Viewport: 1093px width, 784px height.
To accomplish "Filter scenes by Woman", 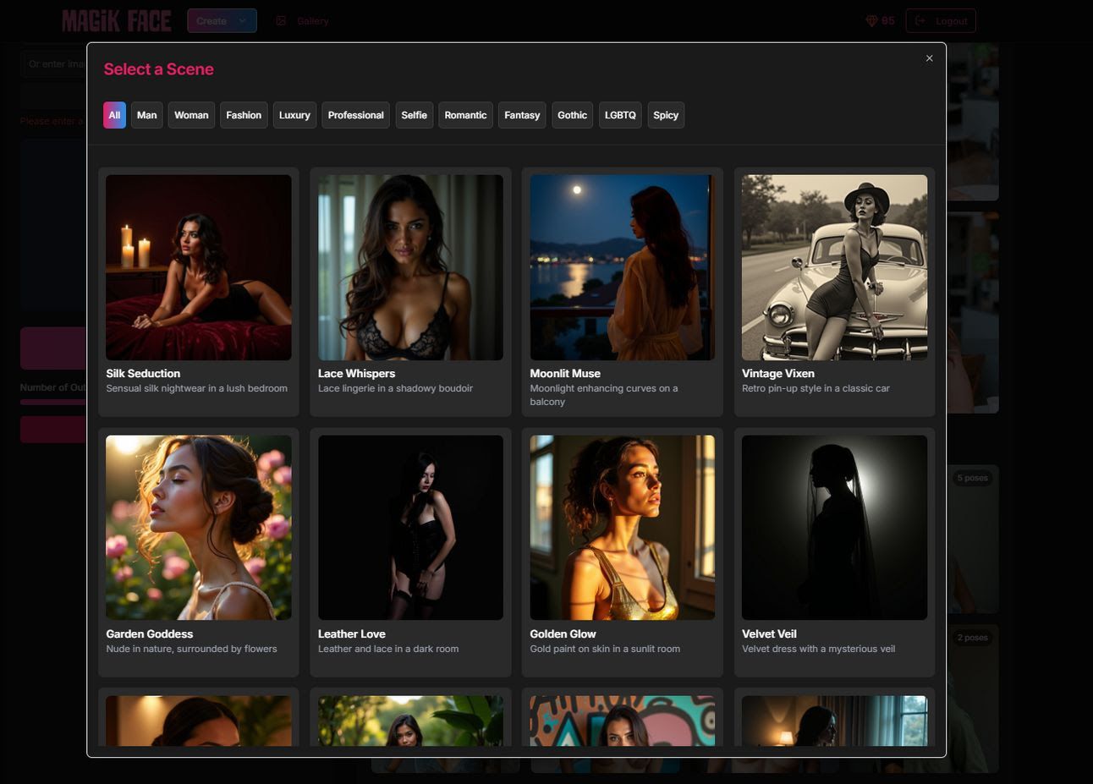I will [x=191, y=115].
